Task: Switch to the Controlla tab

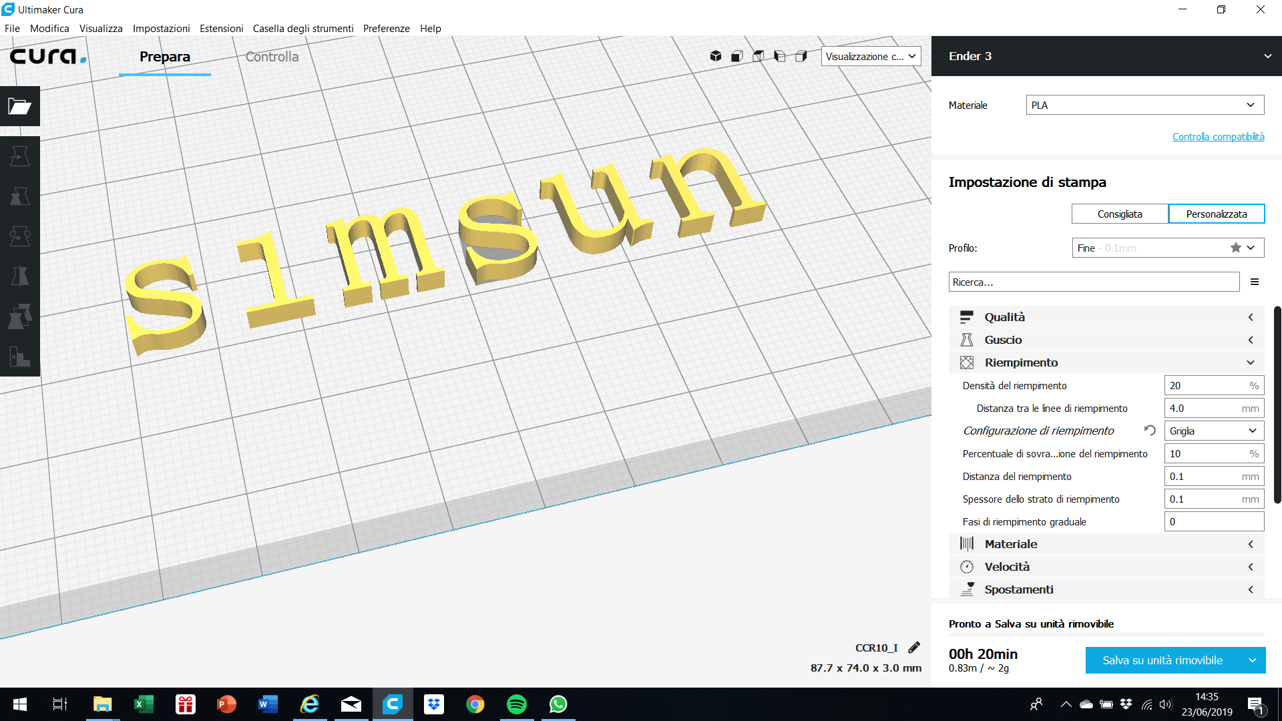Action: (272, 57)
